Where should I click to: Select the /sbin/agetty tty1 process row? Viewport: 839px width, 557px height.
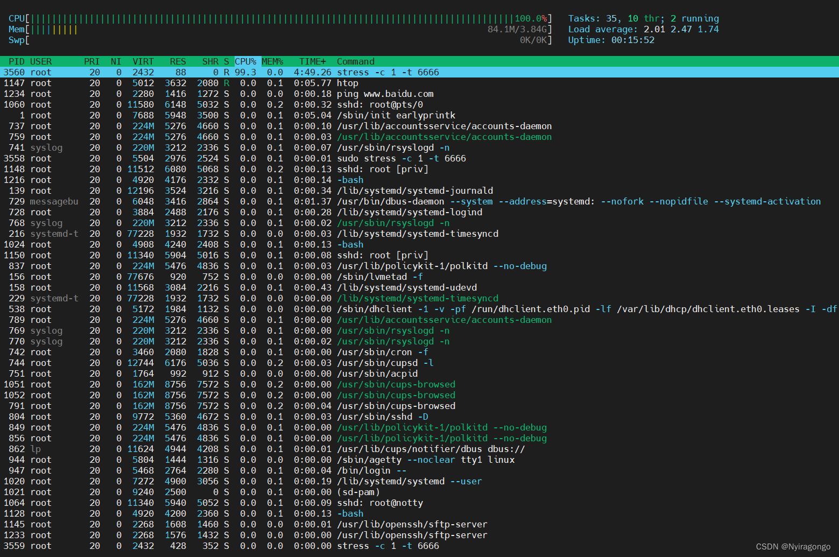[x=419, y=460]
